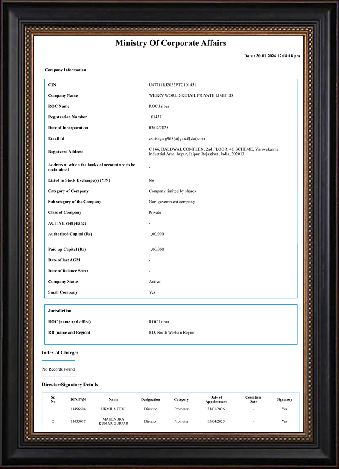Click the Date of Appointment column header
Screen dimensions: 339x469
(x=216, y=399)
